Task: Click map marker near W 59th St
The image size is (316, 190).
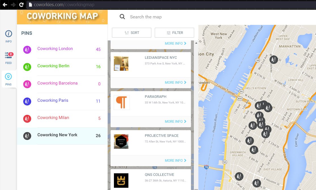Action: click(x=274, y=59)
